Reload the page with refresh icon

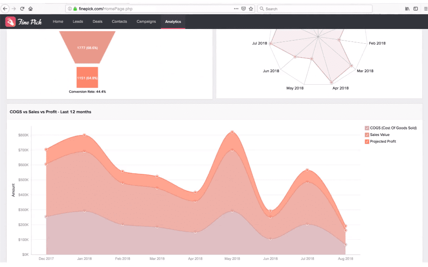click(22, 8)
